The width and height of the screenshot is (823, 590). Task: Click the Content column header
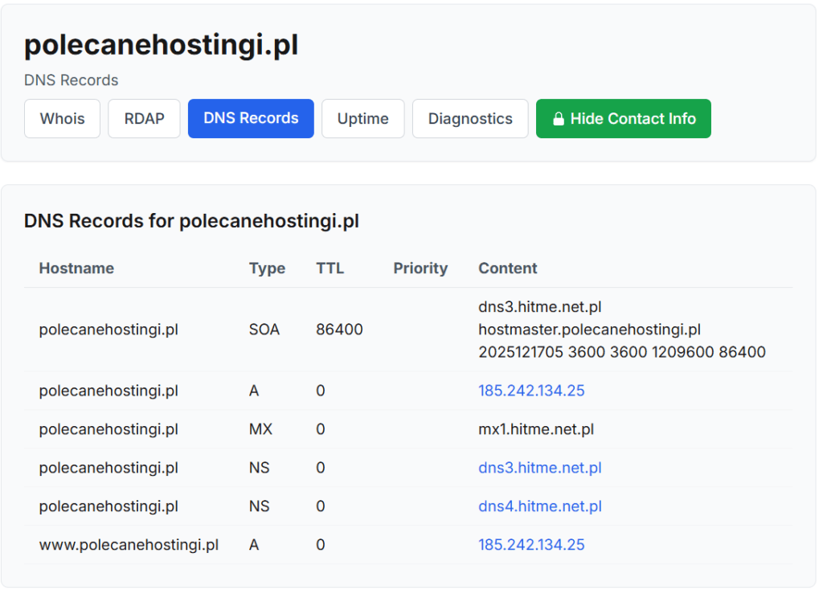pyautogui.click(x=507, y=268)
